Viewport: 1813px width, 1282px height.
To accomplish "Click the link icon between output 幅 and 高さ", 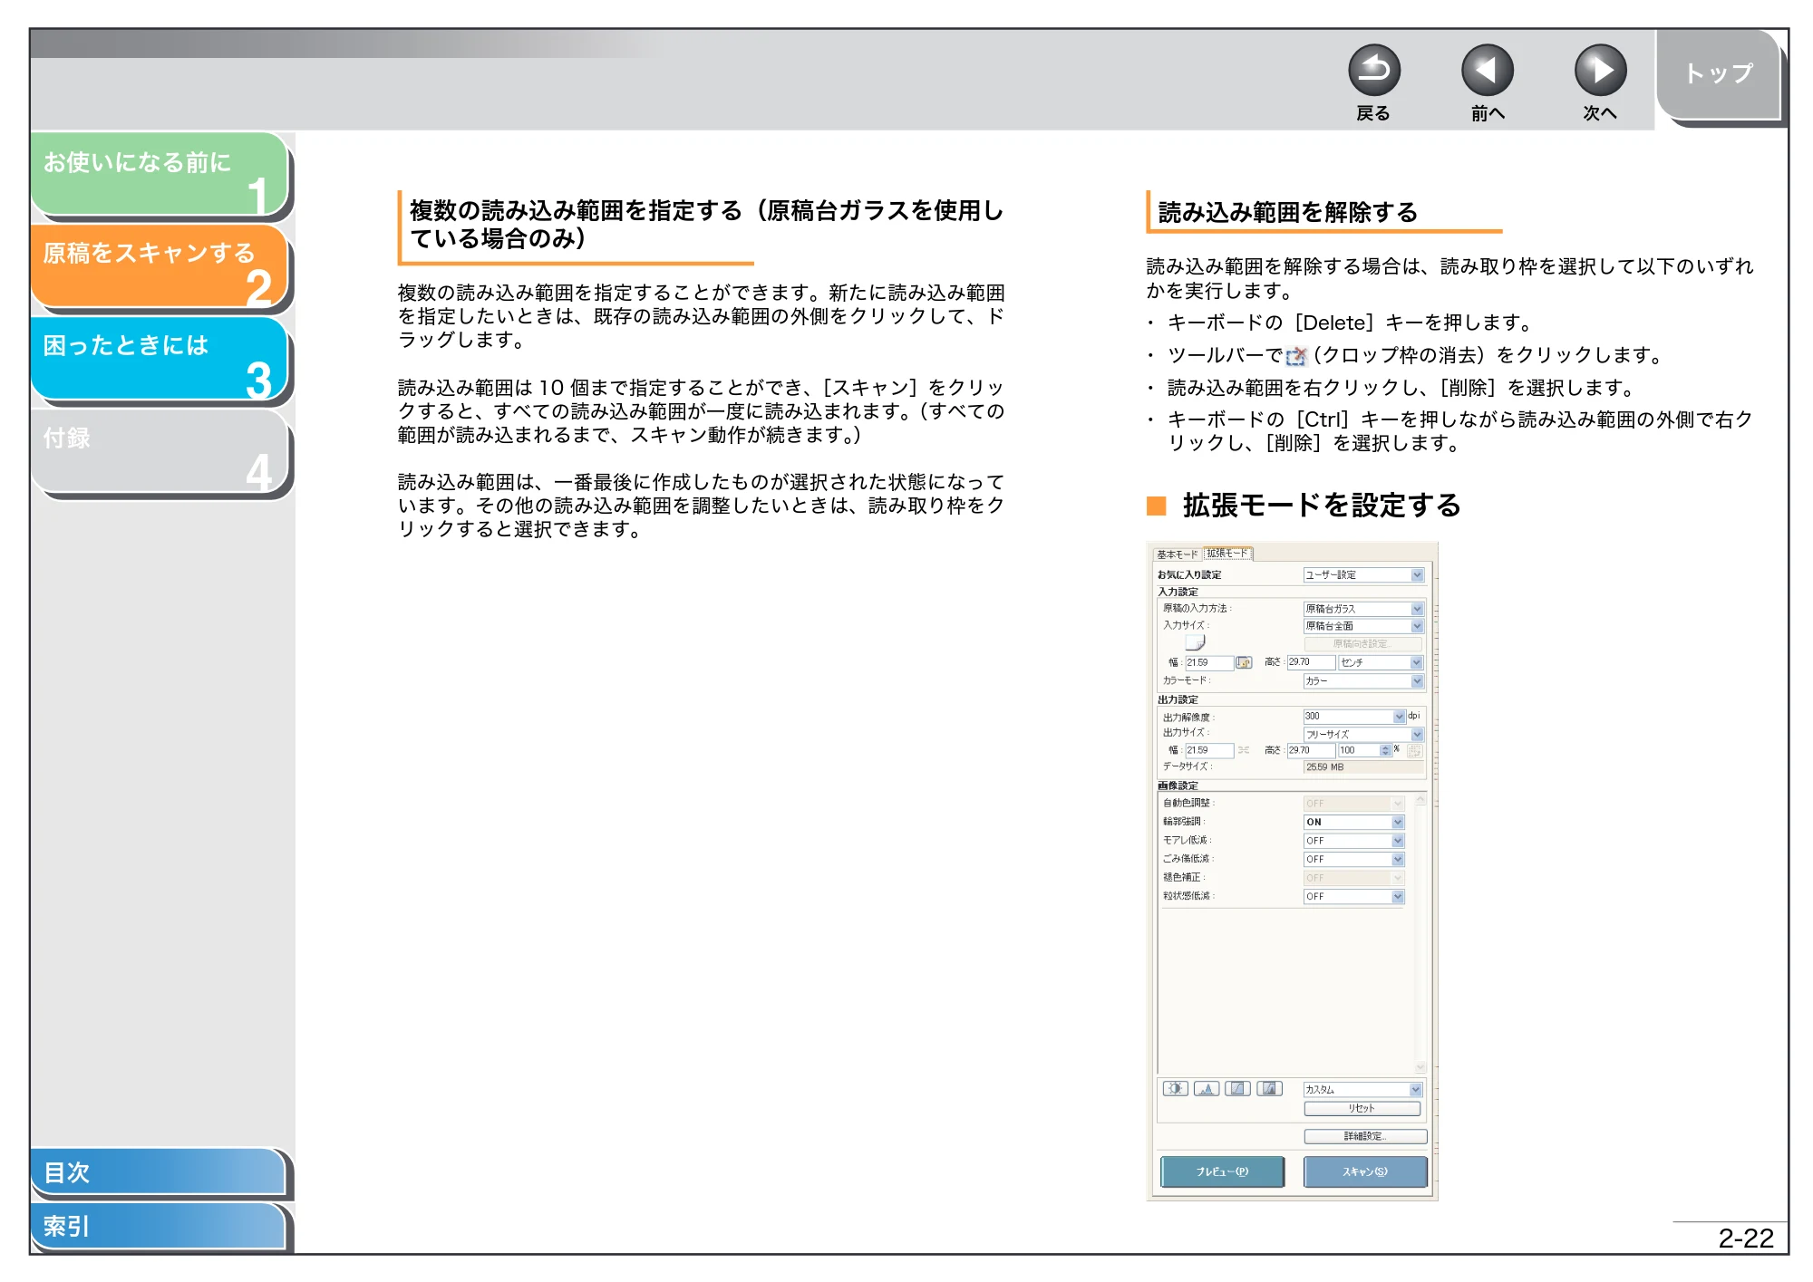I will 1244,750.
